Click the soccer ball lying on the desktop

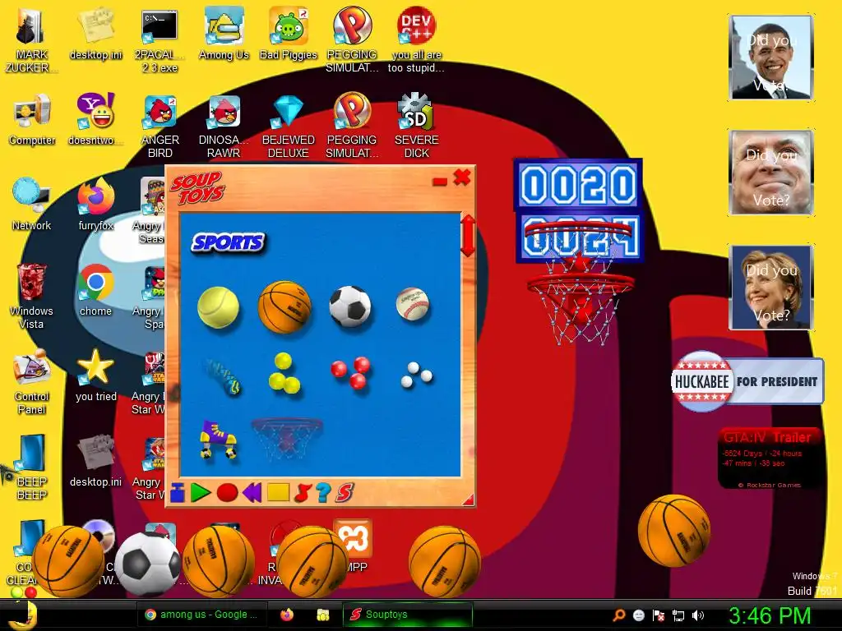point(148,564)
